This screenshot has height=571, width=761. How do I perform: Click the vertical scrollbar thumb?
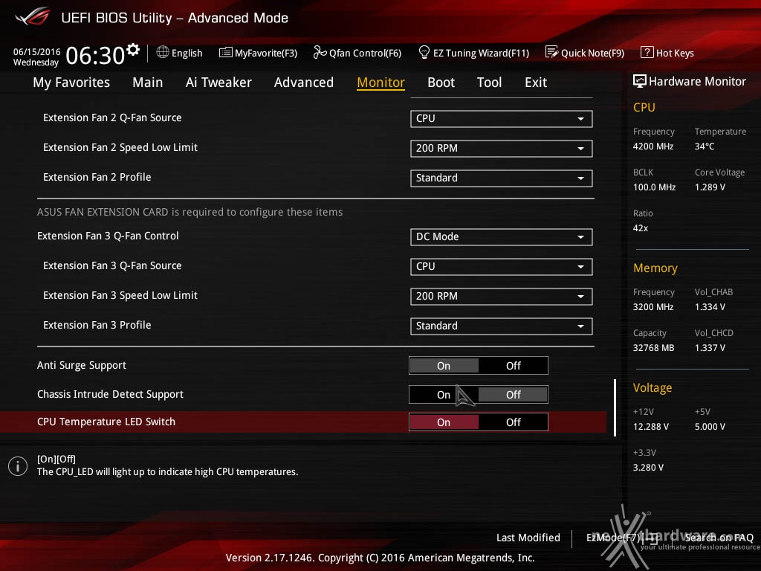tap(615, 408)
